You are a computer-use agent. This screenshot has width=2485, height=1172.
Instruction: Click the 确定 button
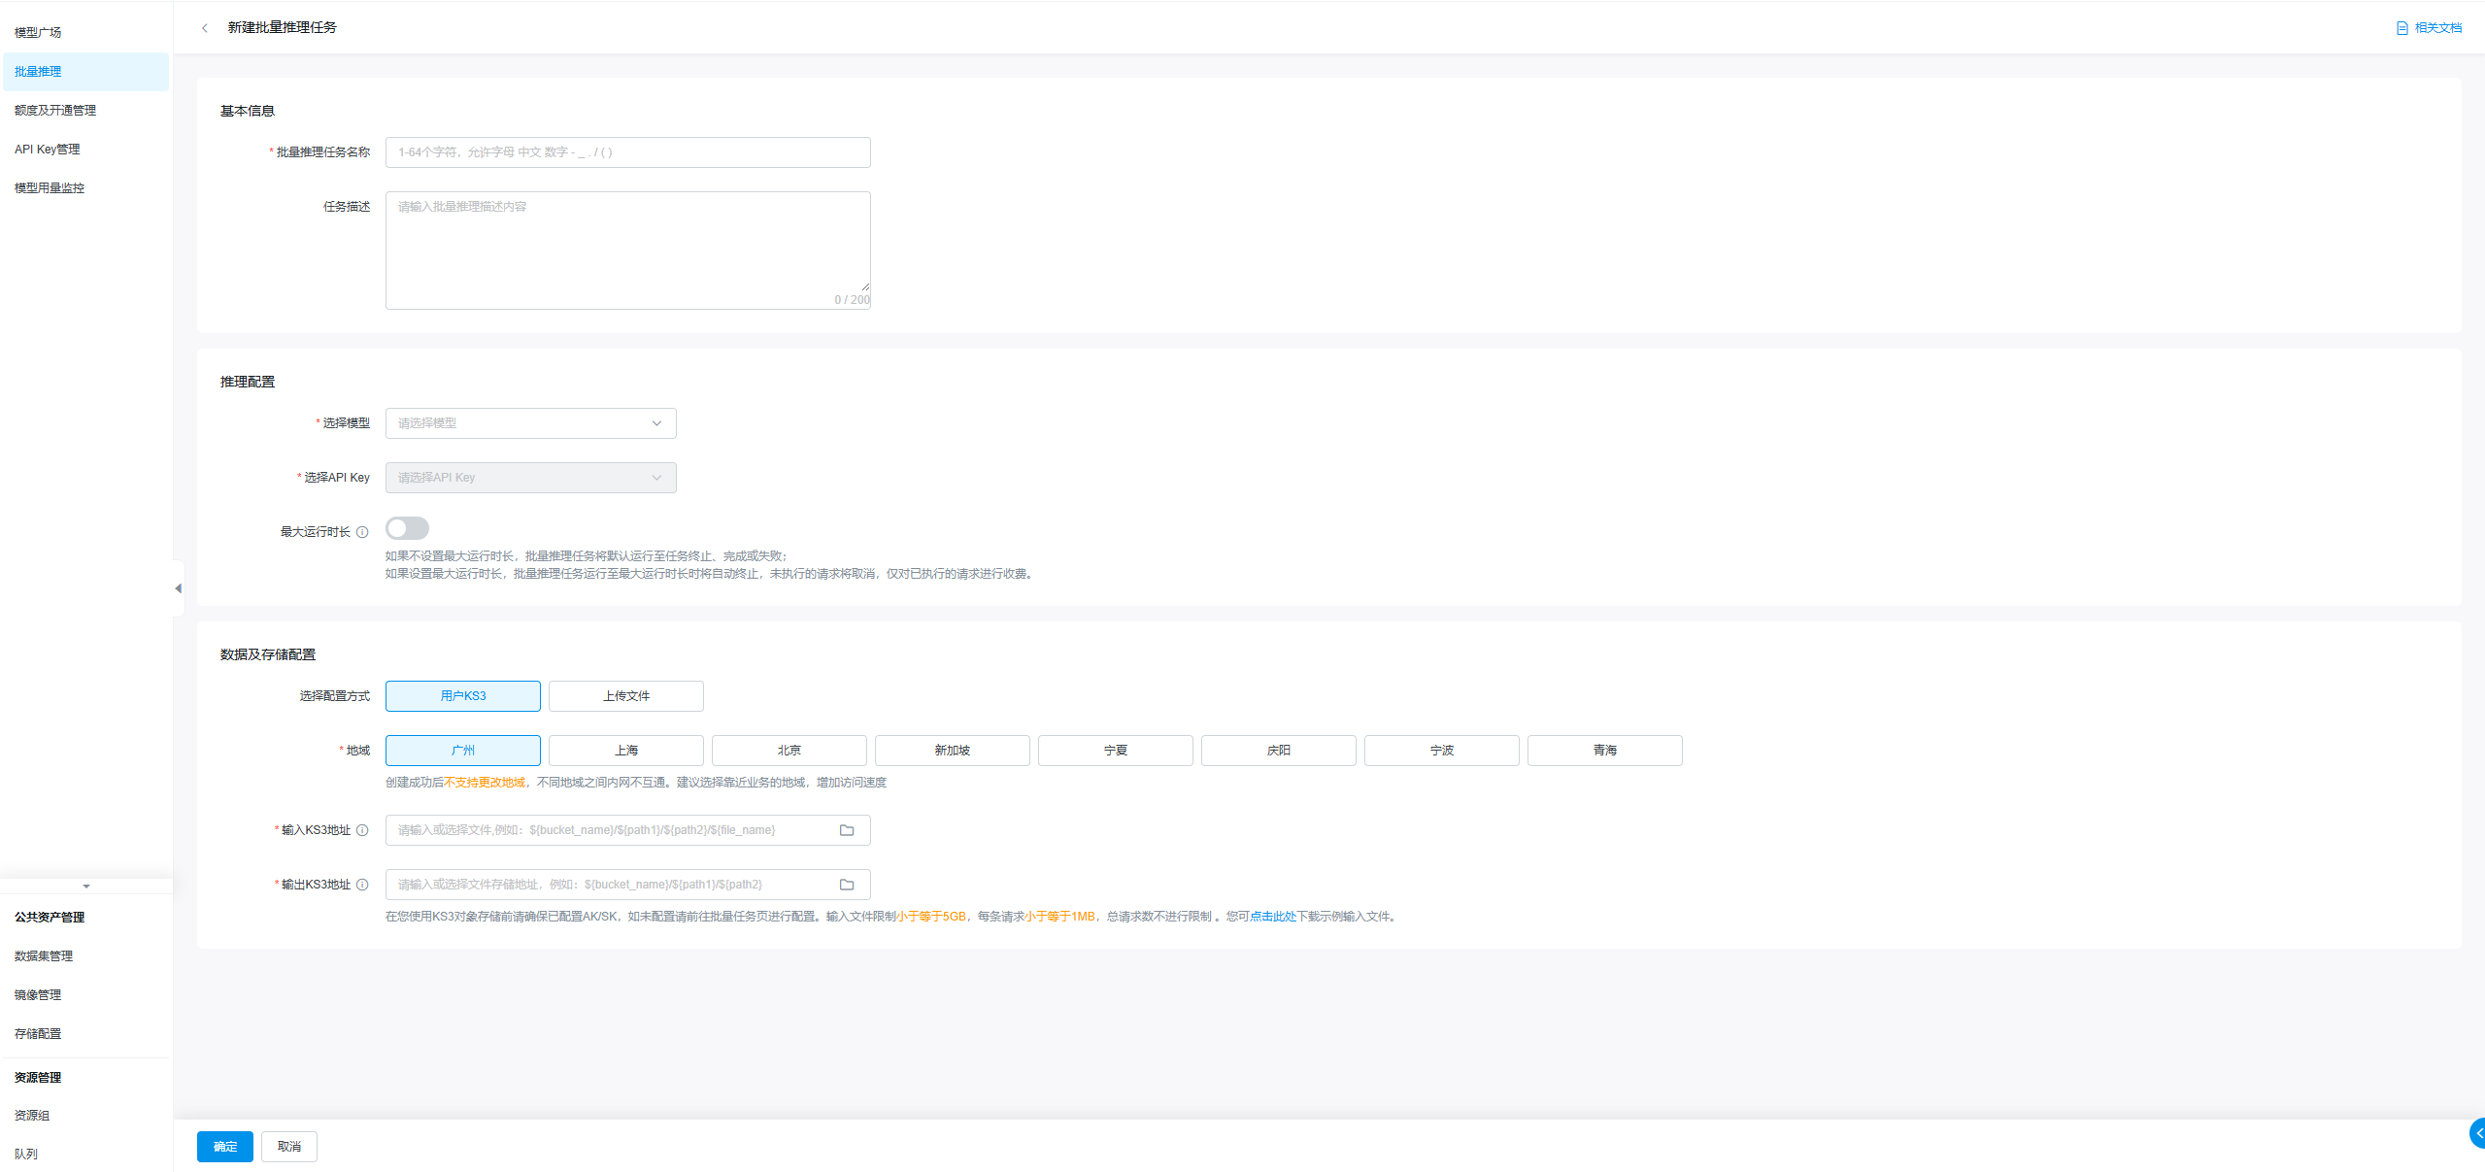coord(224,1147)
